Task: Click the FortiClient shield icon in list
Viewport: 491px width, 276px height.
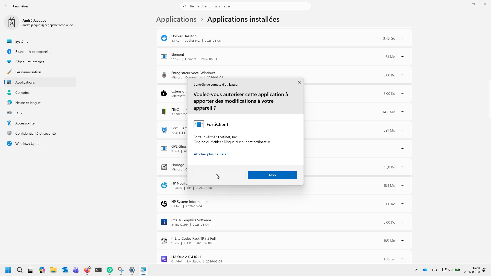Action: tap(164, 130)
